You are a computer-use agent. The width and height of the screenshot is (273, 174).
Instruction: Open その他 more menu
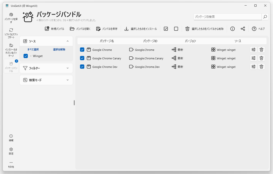point(11,164)
